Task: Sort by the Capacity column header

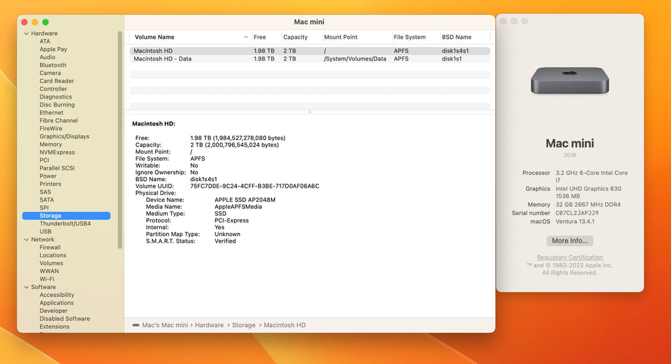Action: [x=295, y=38]
